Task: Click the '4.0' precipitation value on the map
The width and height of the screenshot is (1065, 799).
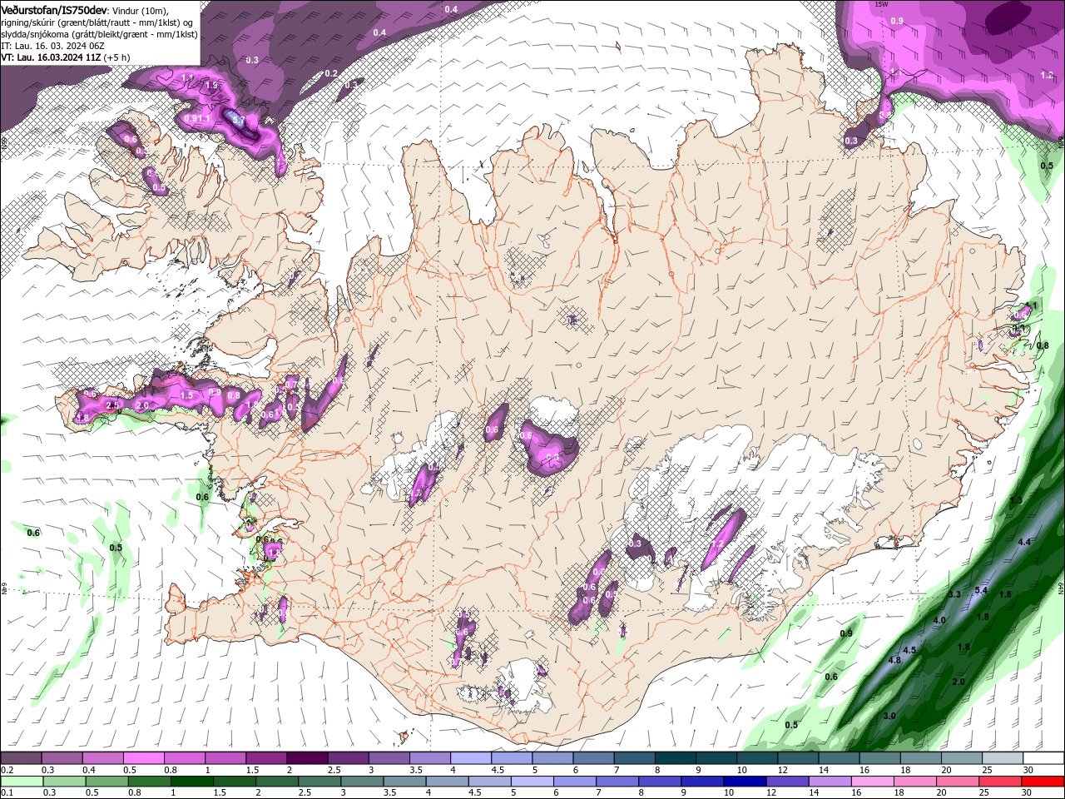Action: 939,620
